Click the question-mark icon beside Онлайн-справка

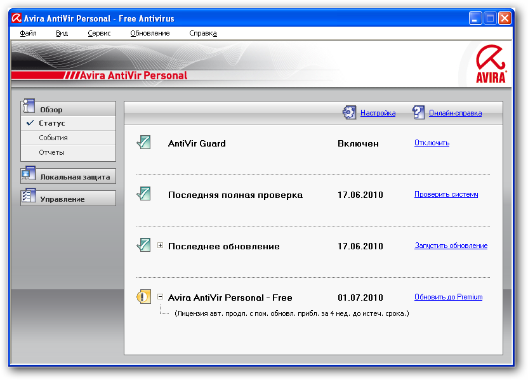click(x=419, y=112)
